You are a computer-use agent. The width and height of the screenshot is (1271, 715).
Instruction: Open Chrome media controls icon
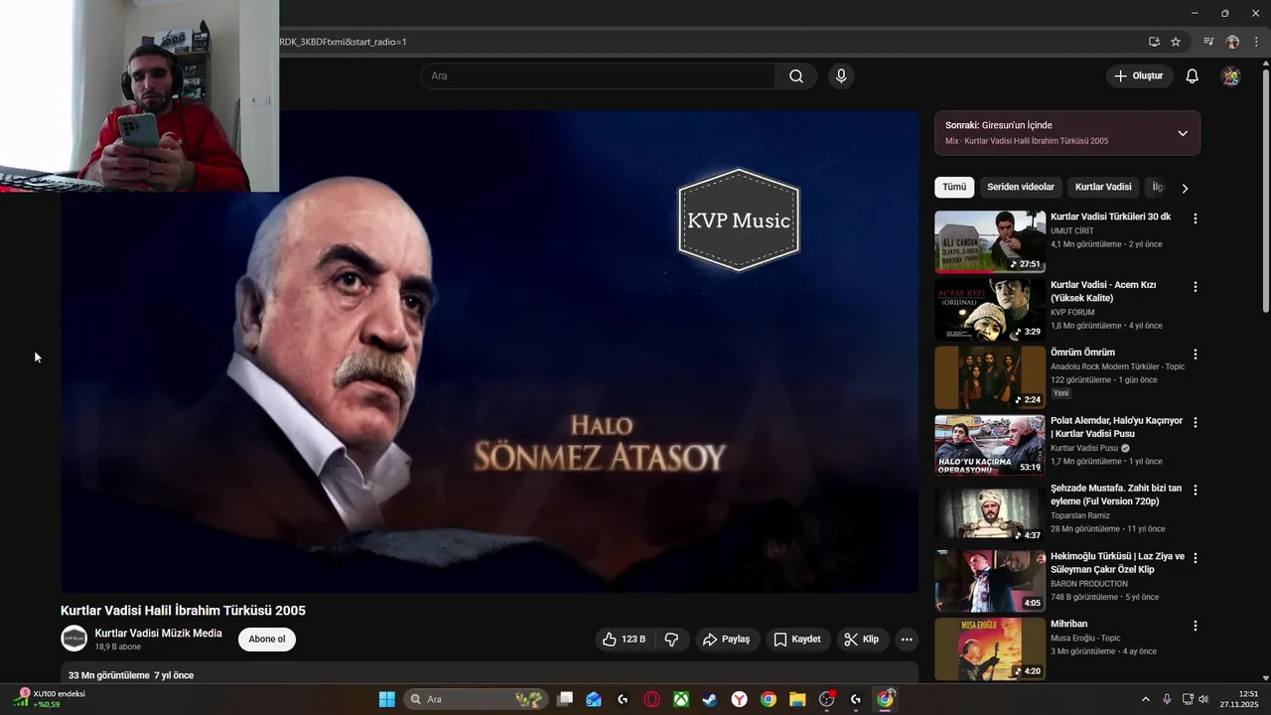(1208, 42)
